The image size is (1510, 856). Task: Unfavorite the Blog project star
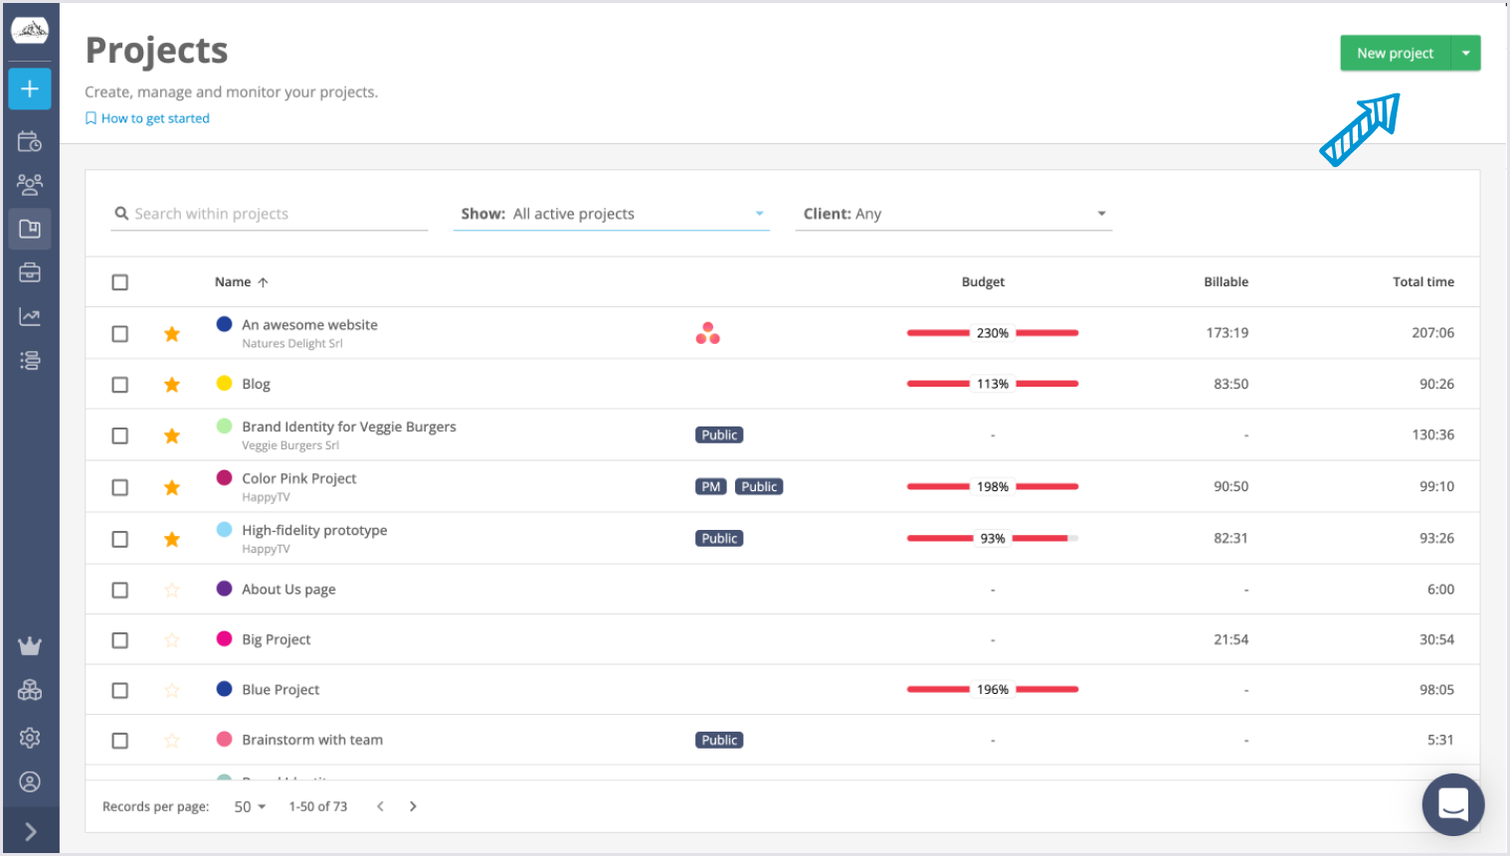pyautogui.click(x=171, y=383)
